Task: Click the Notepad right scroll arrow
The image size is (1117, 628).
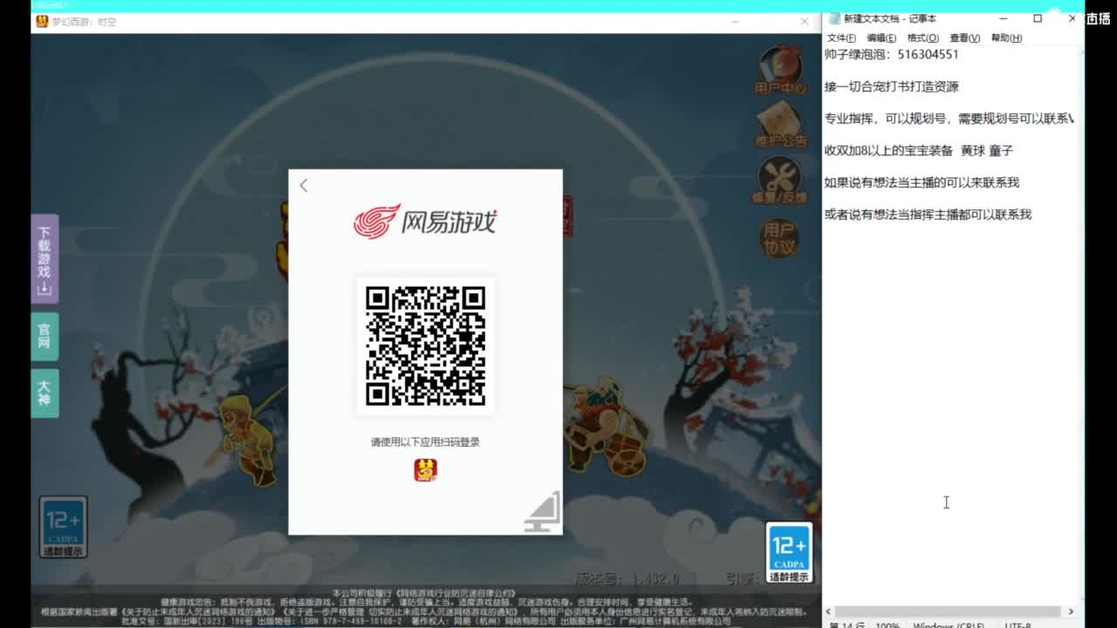Action: pyautogui.click(x=1072, y=611)
